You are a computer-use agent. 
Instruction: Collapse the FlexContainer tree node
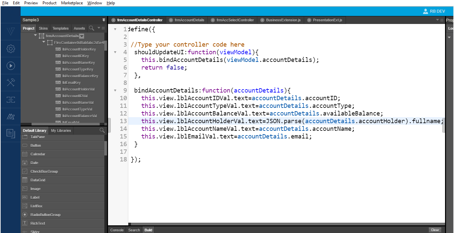pyautogui.click(x=44, y=42)
